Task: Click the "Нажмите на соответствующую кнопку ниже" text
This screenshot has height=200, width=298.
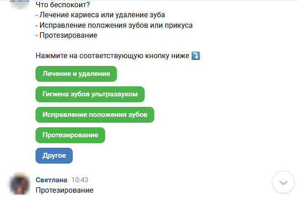Action: [112, 56]
